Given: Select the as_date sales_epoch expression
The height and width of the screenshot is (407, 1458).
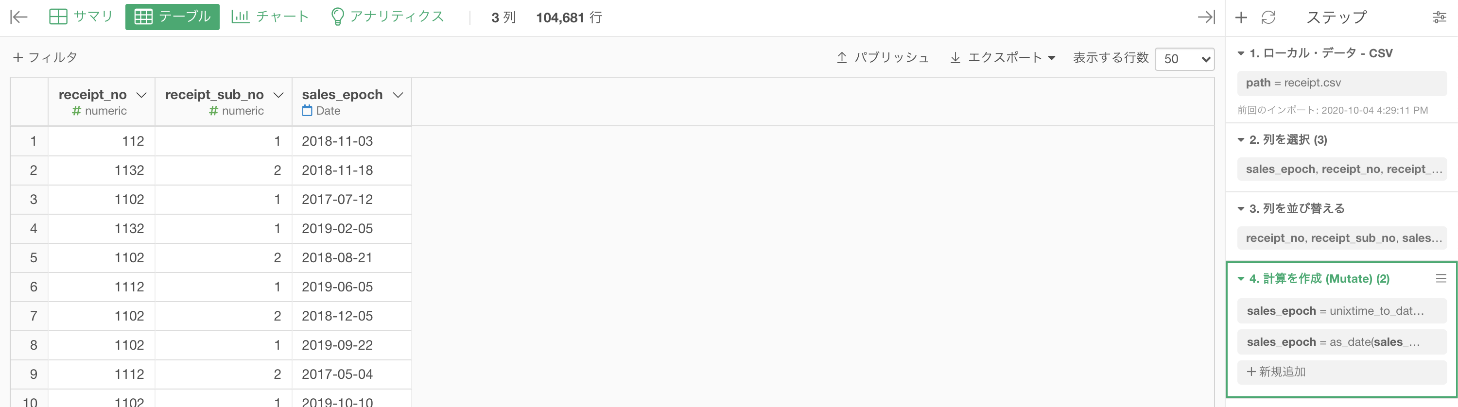Looking at the screenshot, I should [x=1341, y=342].
